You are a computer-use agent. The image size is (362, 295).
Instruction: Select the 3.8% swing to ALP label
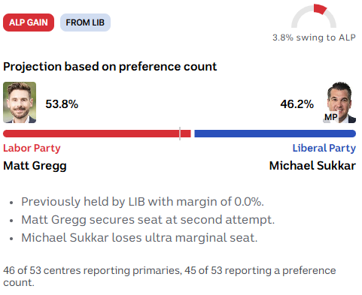coord(314,38)
